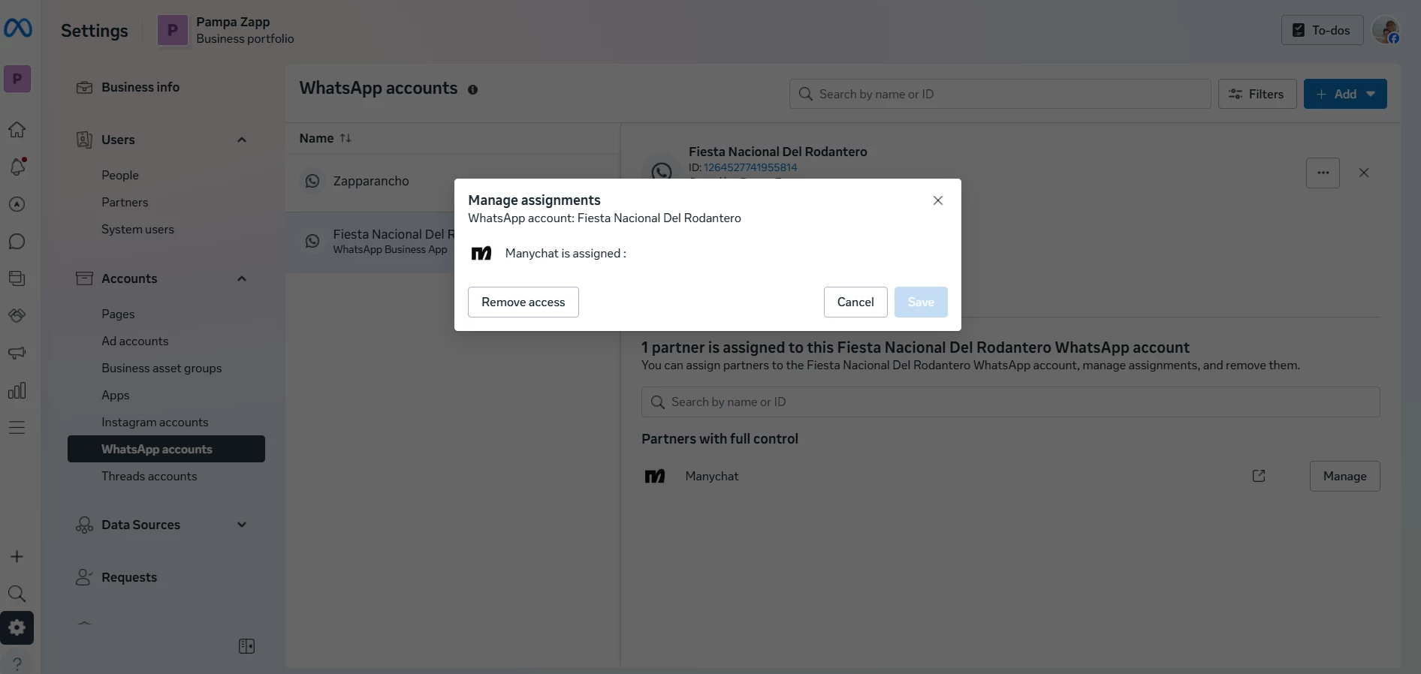Open the To-dos button
This screenshot has width=1421, height=674.
pyautogui.click(x=1322, y=30)
